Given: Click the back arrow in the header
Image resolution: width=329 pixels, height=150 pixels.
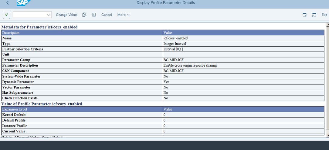Looking at the screenshot, I should tap(7, 3).
